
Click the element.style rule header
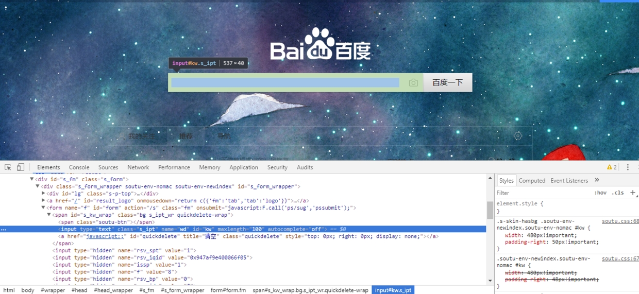tap(520, 204)
